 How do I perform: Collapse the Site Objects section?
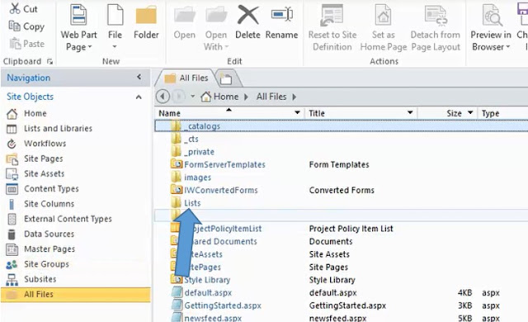tap(139, 97)
